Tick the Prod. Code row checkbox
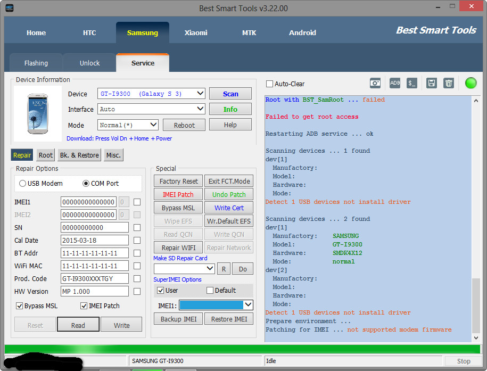Image resolution: width=487 pixels, height=371 pixels. pyautogui.click(x=137, y=279)
